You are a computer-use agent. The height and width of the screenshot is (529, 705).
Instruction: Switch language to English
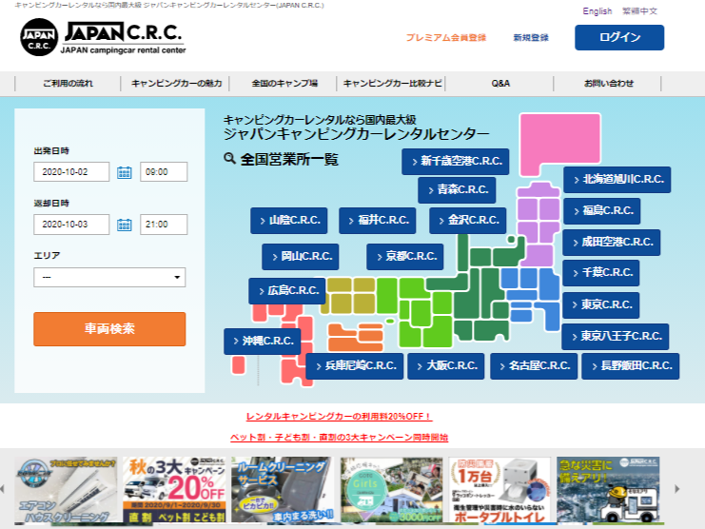[x=597, y=11]
